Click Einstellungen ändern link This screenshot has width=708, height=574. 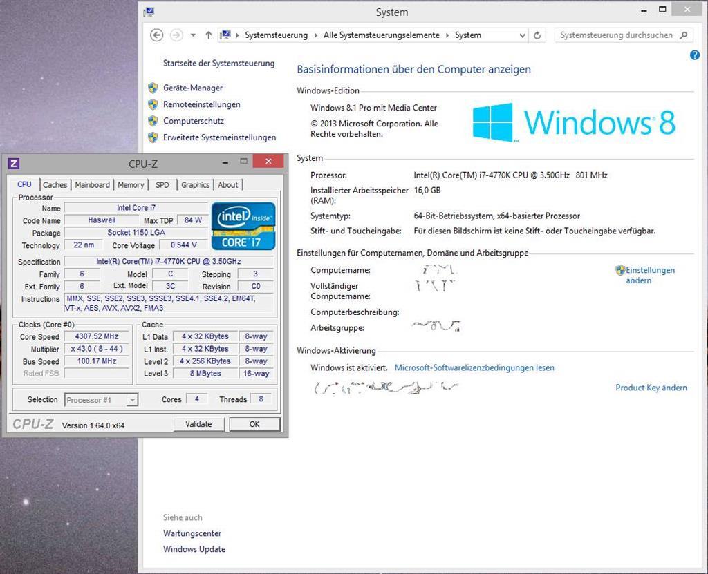650,276
